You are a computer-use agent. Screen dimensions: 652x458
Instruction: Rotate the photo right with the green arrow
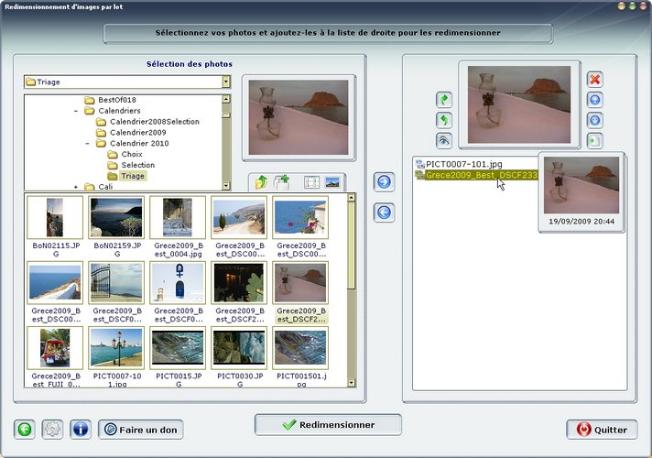coord(444,100)
